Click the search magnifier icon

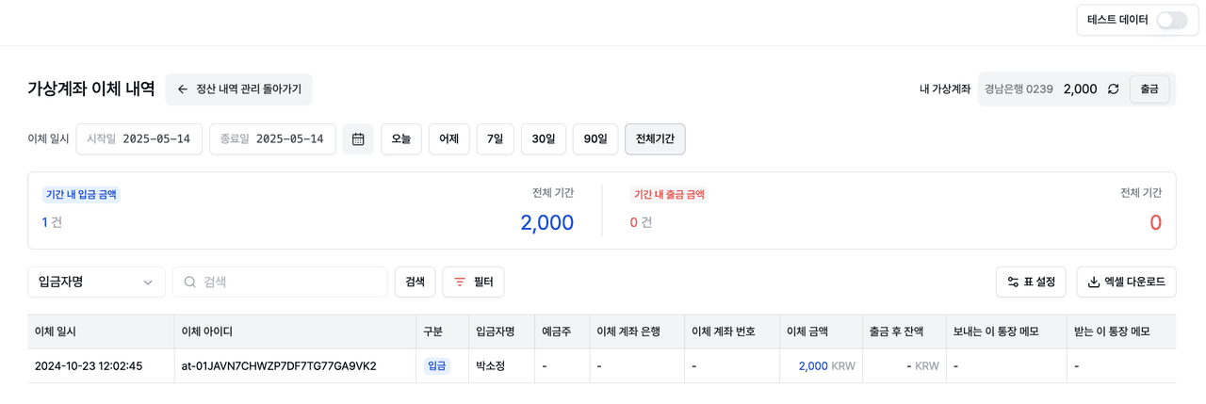[x=189, y=282]
